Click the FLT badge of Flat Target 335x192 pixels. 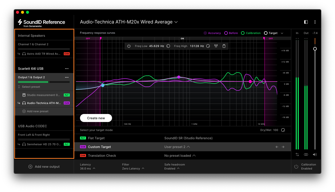(83, 138)
